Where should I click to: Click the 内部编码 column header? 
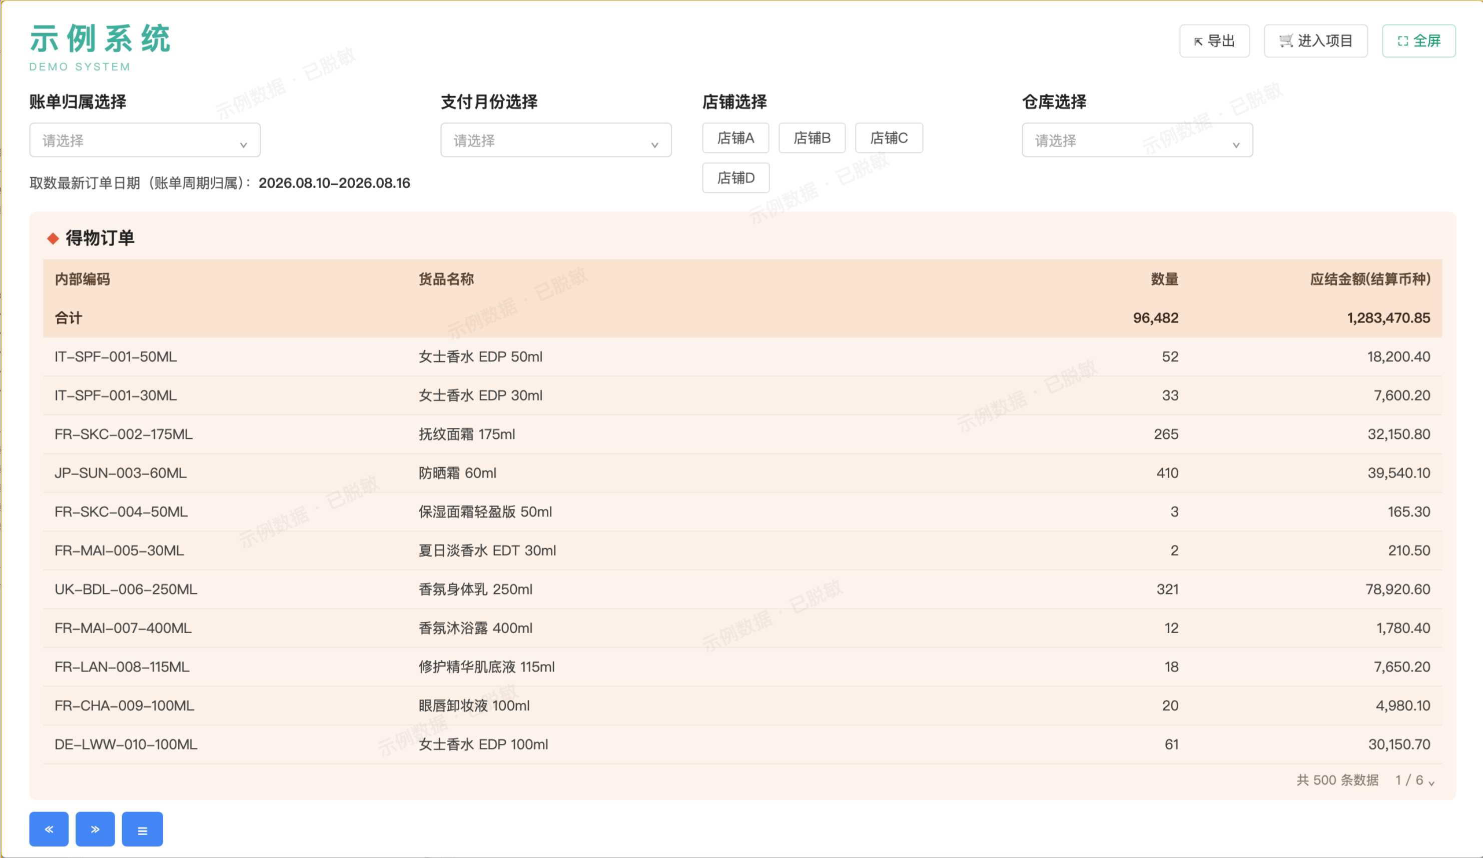pyautogui.click(x=83, y=278)
